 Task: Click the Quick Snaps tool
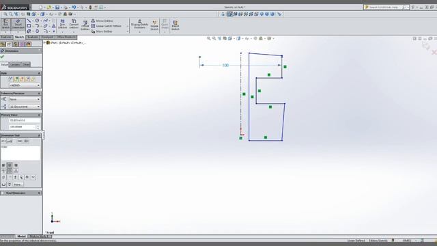(x=165, y=25)
